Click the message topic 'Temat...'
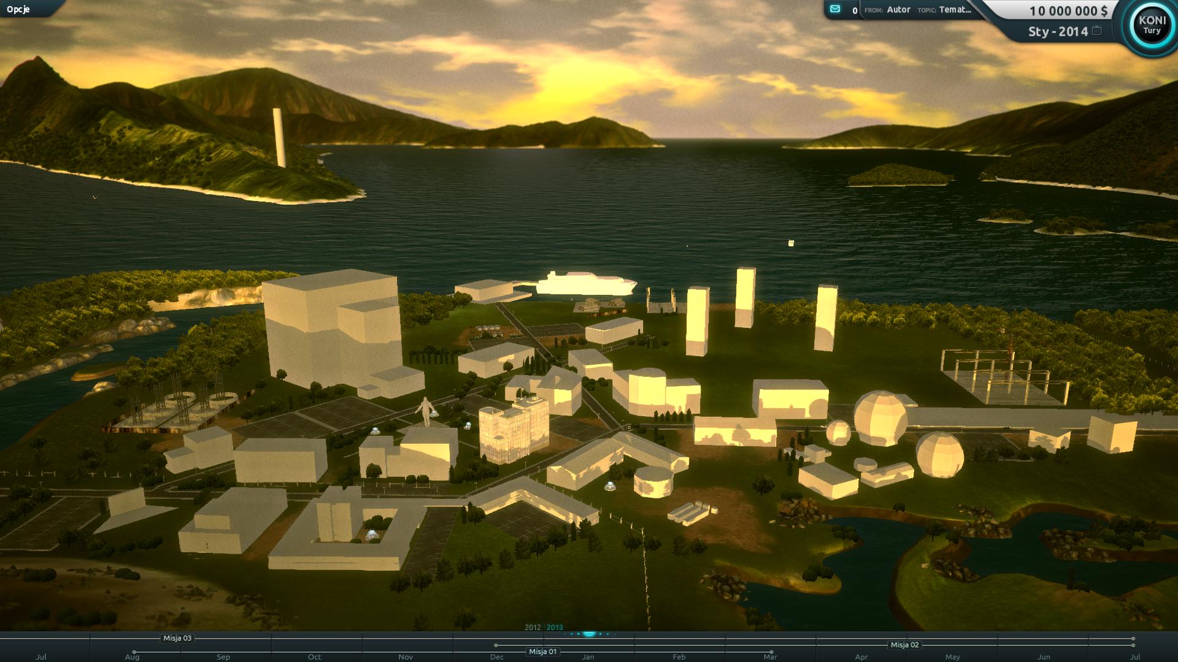Viewport: 1178px width, 662px height. [x=955, y=10]
